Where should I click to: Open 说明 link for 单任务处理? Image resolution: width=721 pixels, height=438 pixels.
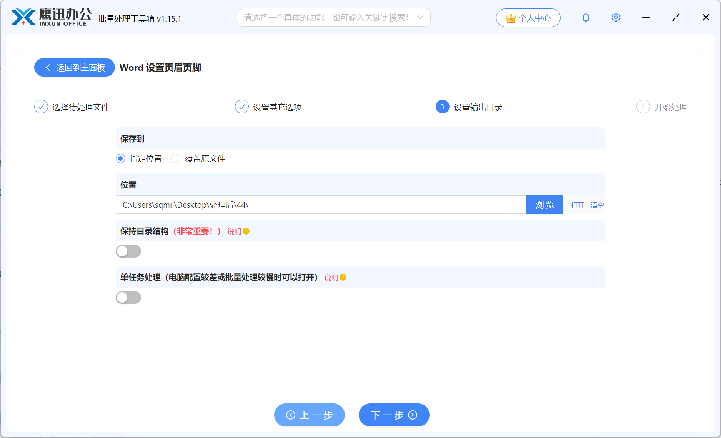click(331, 278)
